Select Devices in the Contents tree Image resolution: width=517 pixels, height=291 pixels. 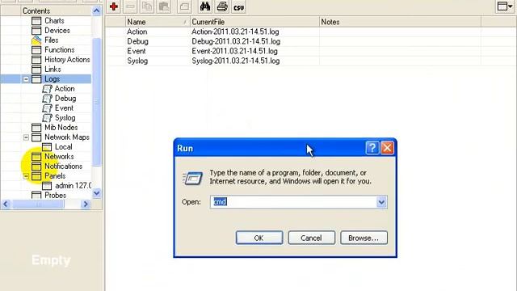tap(57, 31)
